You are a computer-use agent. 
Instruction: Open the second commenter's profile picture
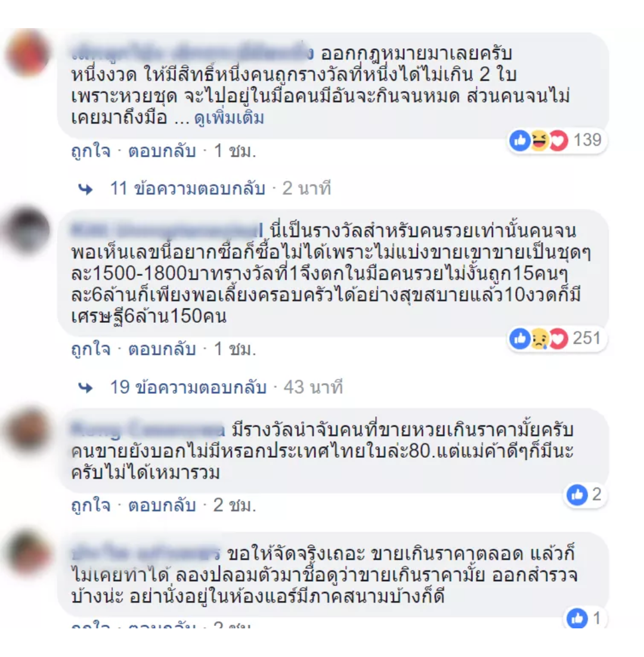click(27, 230)
